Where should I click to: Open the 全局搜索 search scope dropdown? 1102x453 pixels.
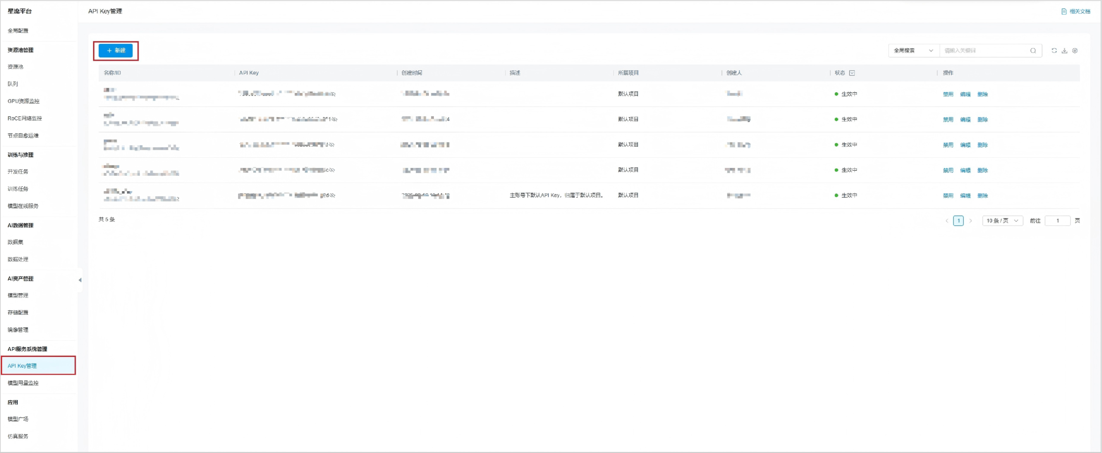point(913,50)
